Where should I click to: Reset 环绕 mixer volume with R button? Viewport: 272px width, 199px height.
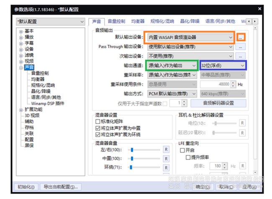(x=166, y=168)
